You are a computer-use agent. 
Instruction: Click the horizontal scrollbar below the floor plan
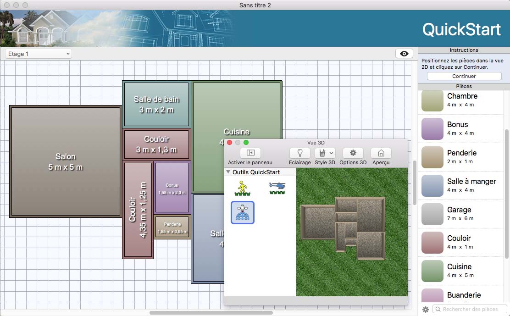pyautogui.click(x=211, y=313)
